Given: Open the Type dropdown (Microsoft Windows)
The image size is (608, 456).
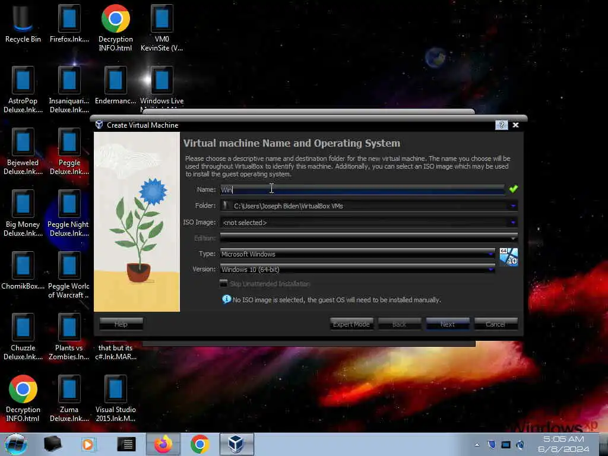Looking at the screenshot, I should coord(357,254).
